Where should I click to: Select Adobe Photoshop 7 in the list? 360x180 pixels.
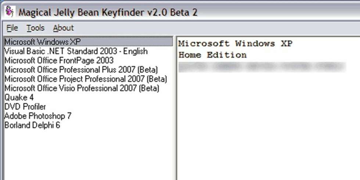click(x=37, y=116)
